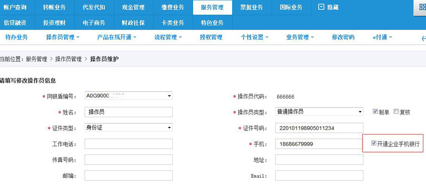Click the Email input field

pos(319,176)
